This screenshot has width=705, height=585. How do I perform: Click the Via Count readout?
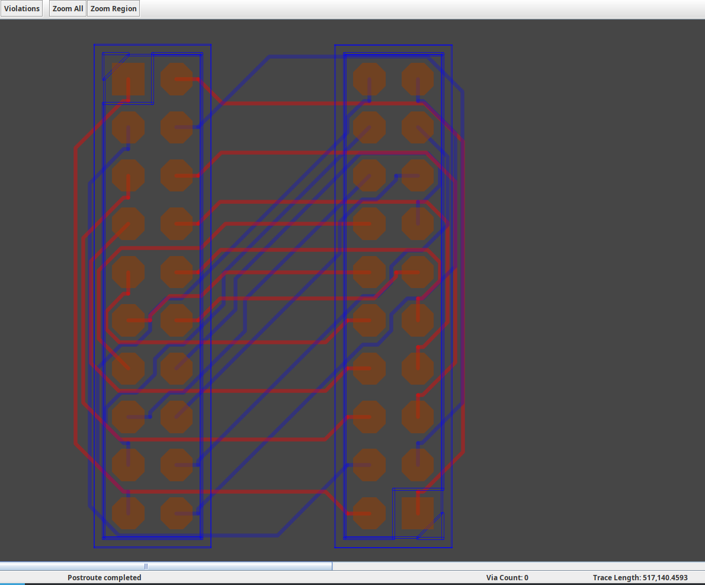[507, 577]
